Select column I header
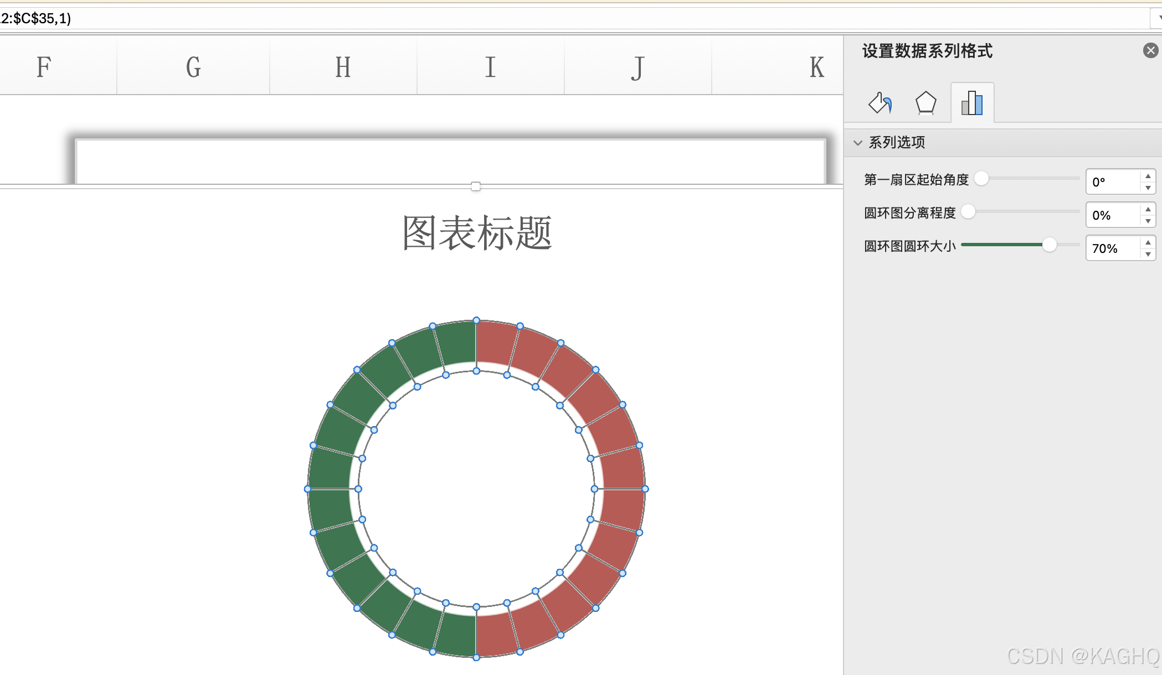The width and height of the screenshot is (1162, 675). [x=490, y=67]
